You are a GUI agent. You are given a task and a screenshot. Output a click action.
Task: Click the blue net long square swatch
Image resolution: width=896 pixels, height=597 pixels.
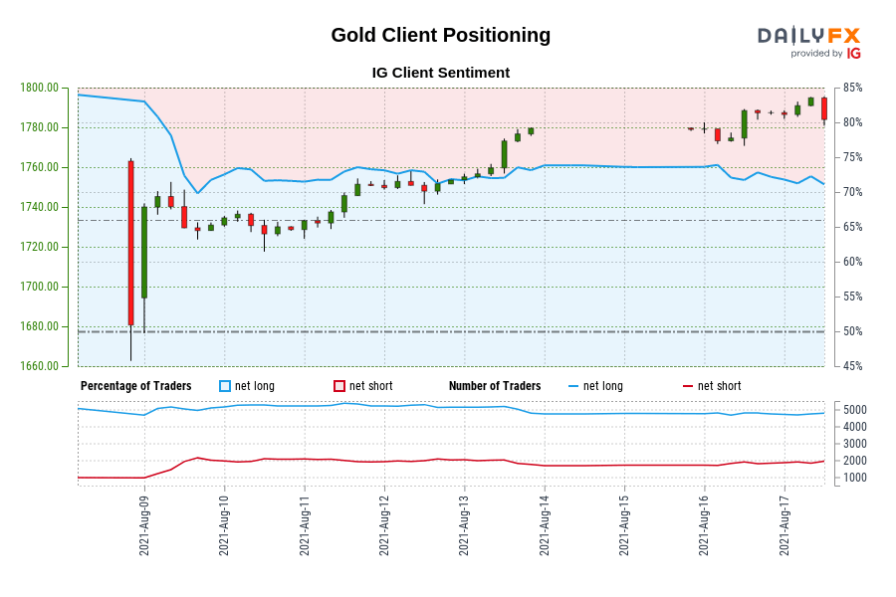(224, 386)
